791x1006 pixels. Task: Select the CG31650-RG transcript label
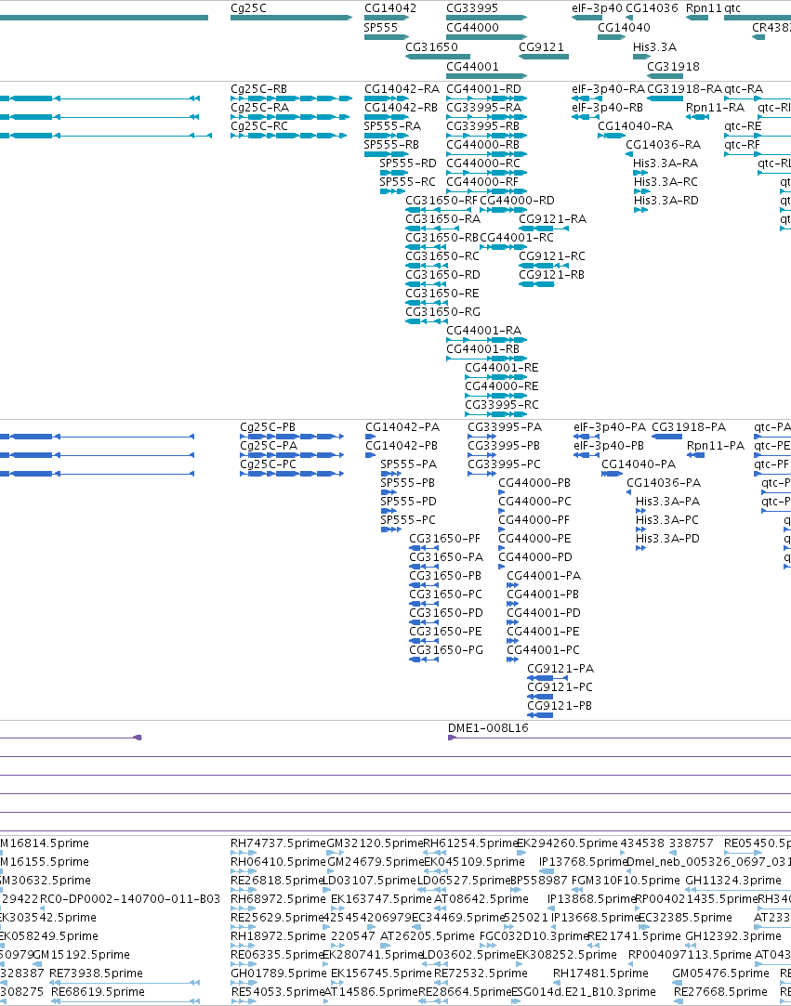pyautogui.click(x=443, y=312)
